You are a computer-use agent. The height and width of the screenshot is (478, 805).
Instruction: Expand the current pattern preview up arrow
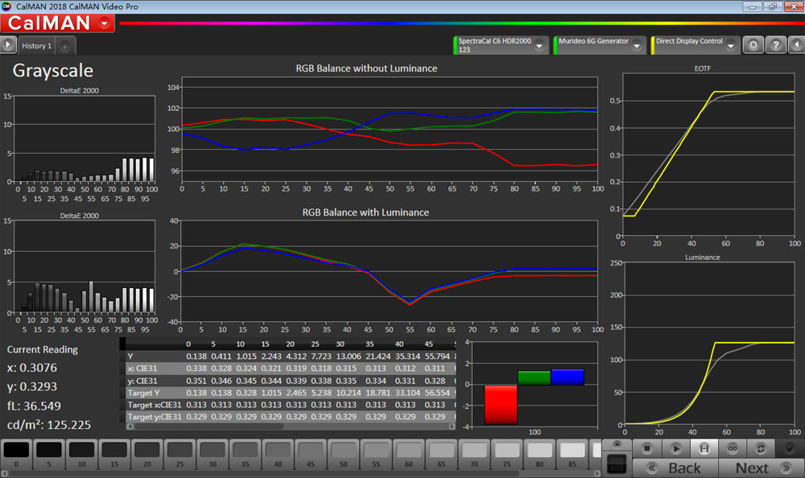pyautogui.click(x=617, y=443)
